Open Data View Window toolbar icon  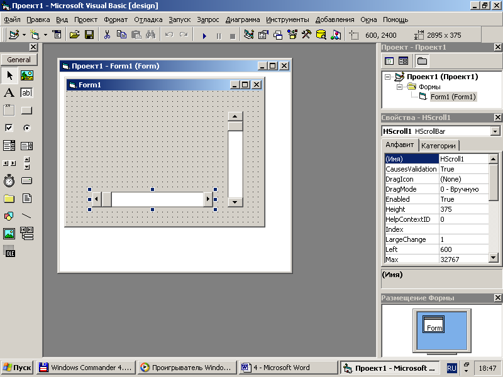coord(321,35)
